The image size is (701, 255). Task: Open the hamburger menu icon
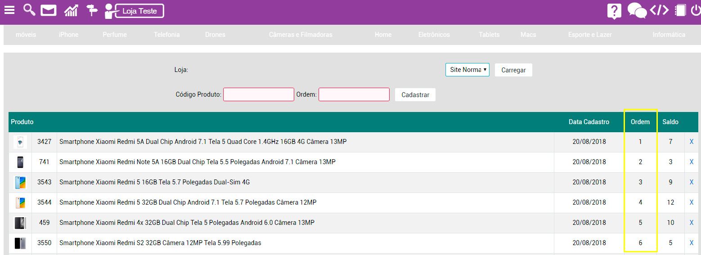click(9, 10)
